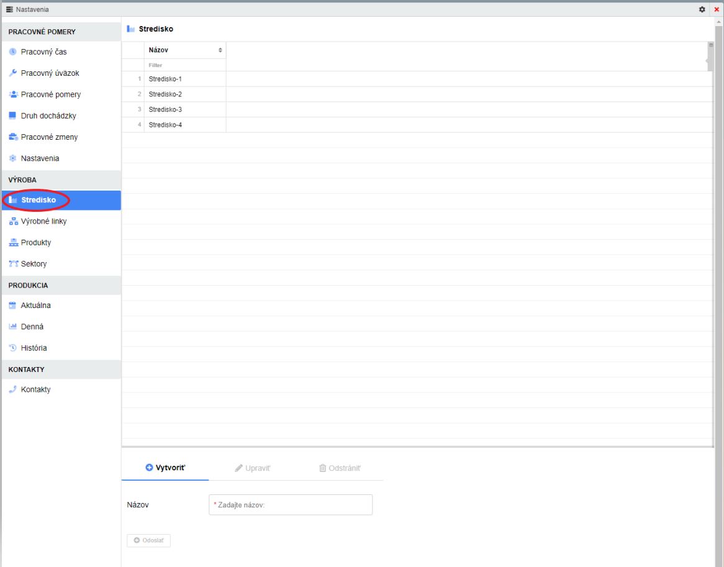Click the briefcase icon for Pracovné zmeny

[x=12, y=137]
